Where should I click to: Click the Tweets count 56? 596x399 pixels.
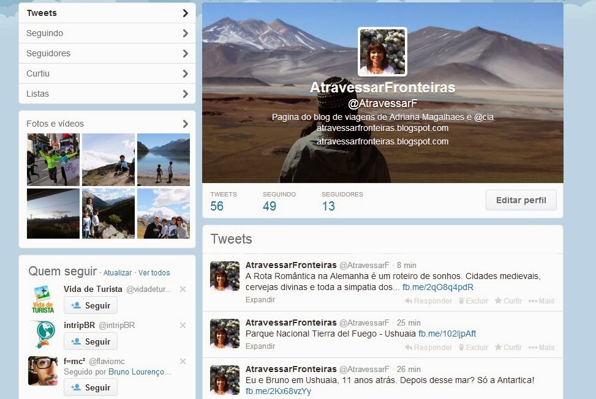click(217, 206)
